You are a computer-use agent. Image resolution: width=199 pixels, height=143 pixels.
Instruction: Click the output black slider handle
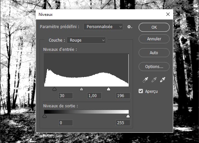(45, 116)
